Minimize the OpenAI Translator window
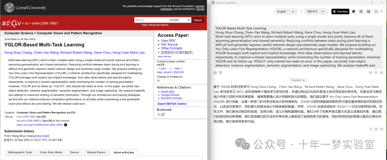The height and width of the screenshot is (160, 387). [x=362, y=2]
